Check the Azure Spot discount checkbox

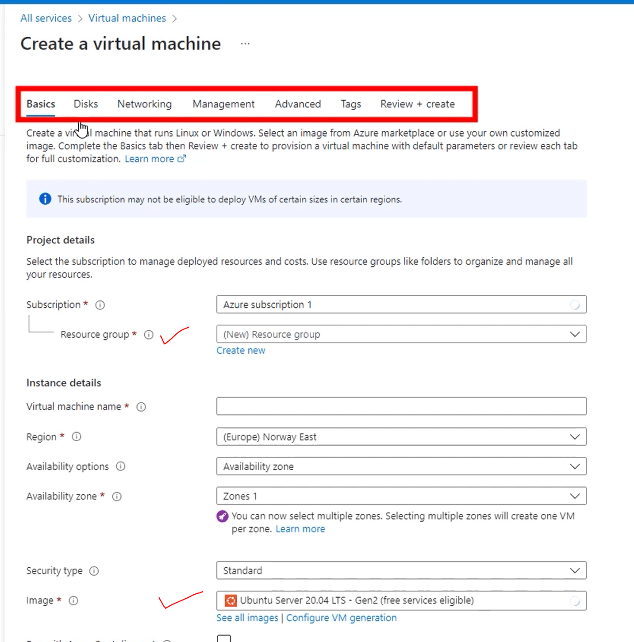pos(224,638)
